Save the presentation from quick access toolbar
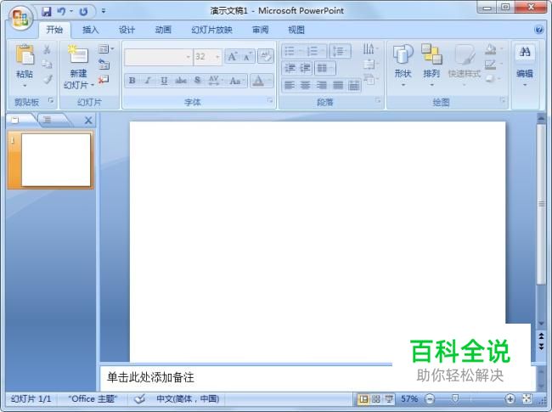The width and height of the screenshot is (552, 412). point(46,12)
